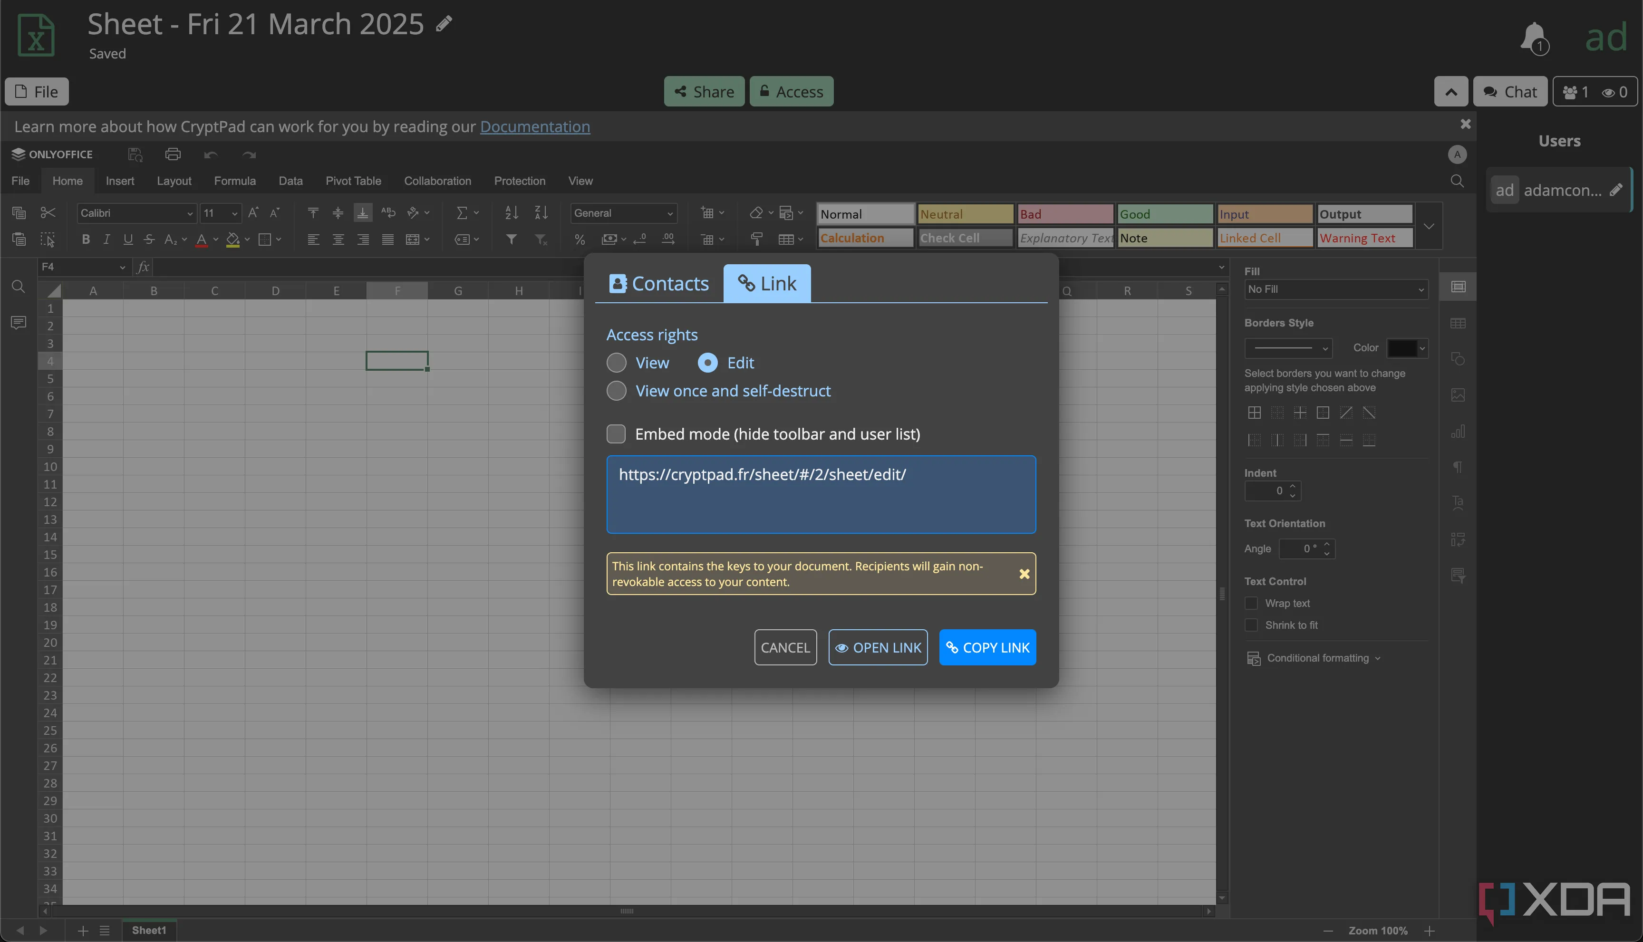This screenshot has height=942, width=1643.
Task: Open the No Fill dropdown
Action: [x=1335, y=289]
